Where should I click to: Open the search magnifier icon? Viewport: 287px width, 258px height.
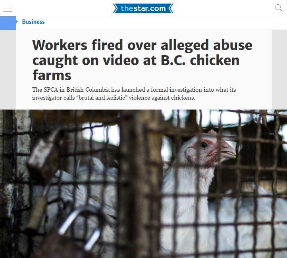click(x=278, y=8)
